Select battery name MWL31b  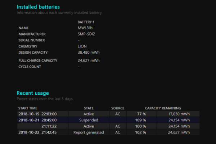pos(85,28)
